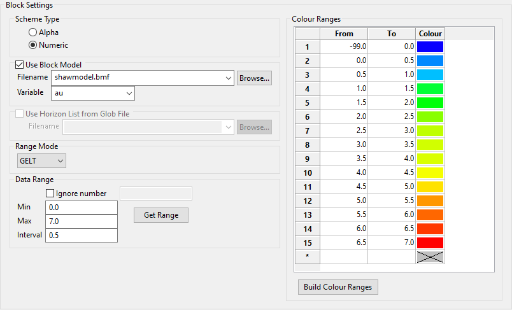Screen dimensions: 512x310
Task: Enable the Ignore number checkbox
Action: tap(50, 194)
